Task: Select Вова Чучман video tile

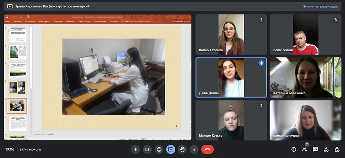Action: pos(306,34)
